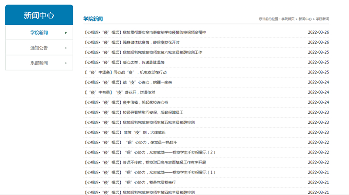Open article 暖心之举,传递脉脉温情
Image resolution: width=349 pixels, height=195 pixels.
point(124,63)
